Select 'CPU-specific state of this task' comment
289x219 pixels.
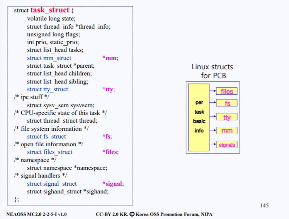60,113
